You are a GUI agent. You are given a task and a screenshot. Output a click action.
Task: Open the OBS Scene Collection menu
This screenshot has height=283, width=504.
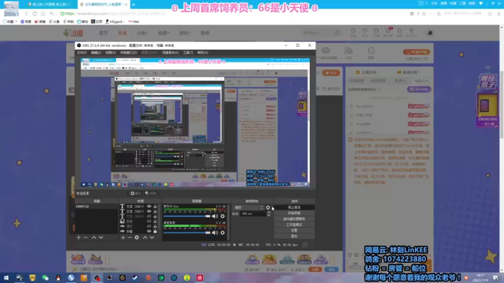click(x=170, y=53)
